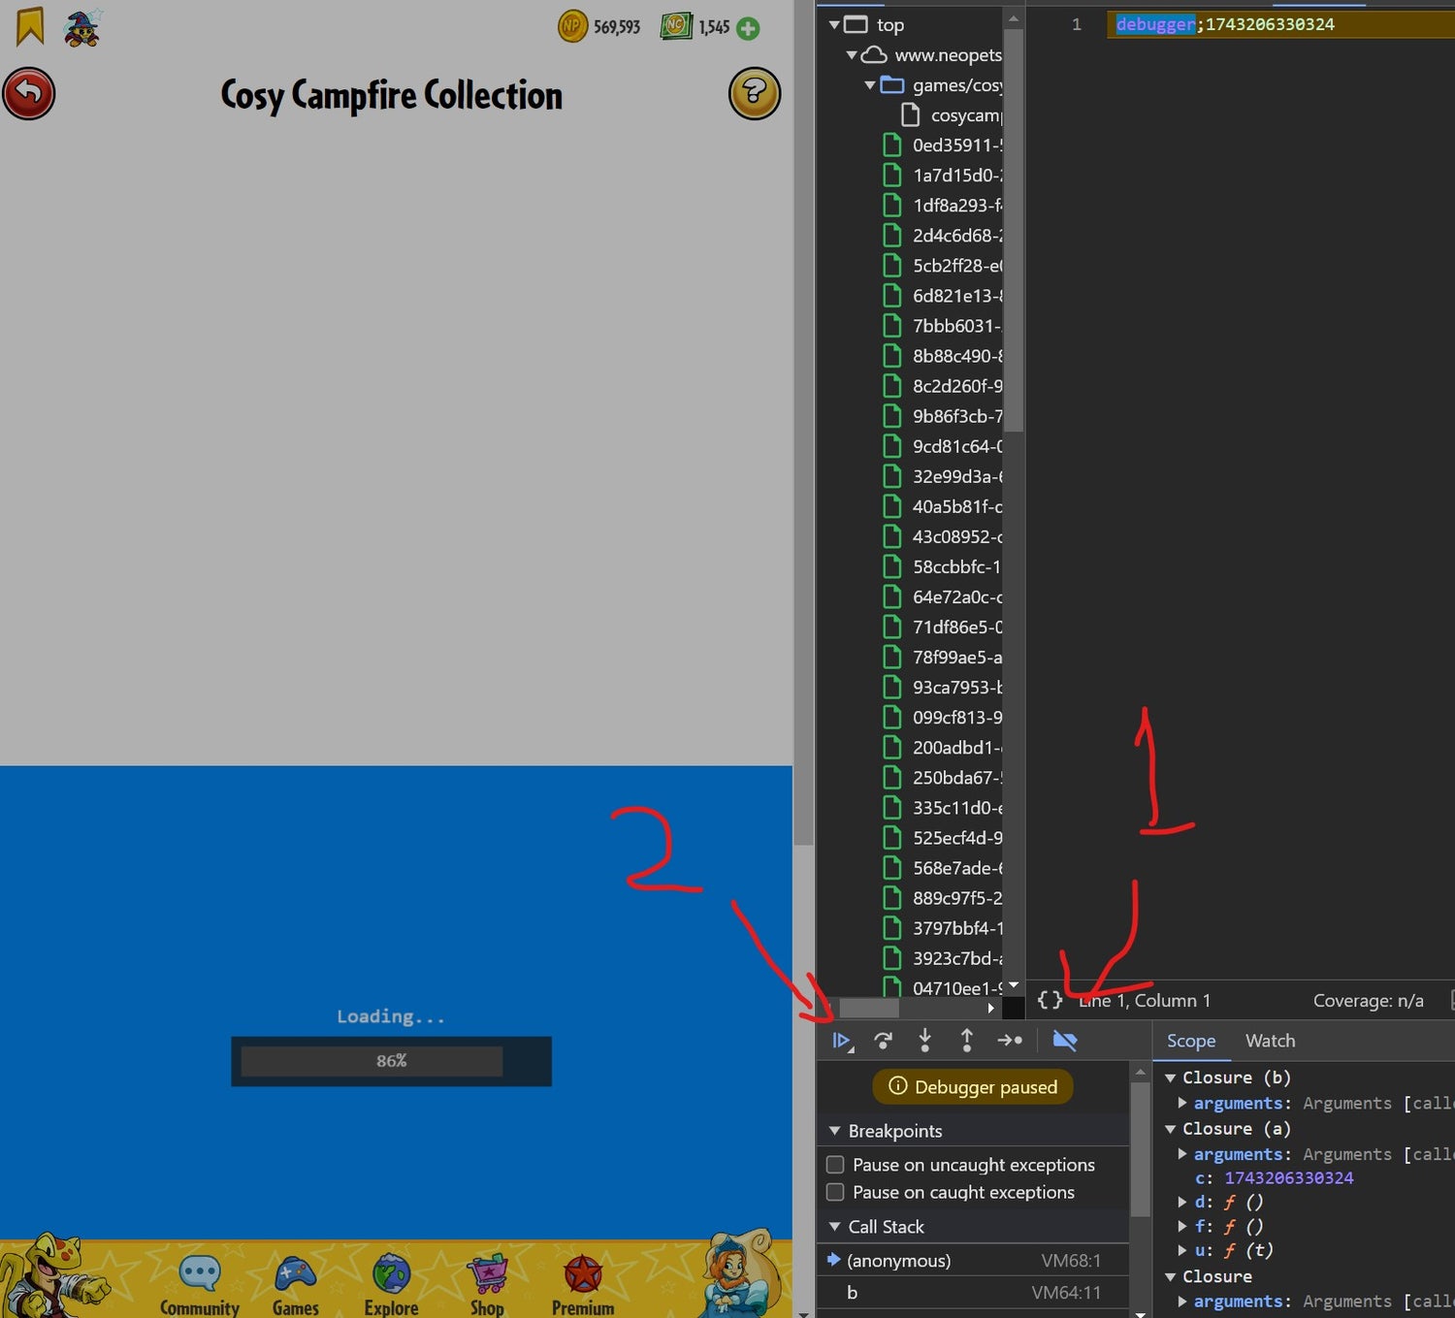This screenshot has width=1455, height=1318.
Task: Click the file tree horizontal scrollbar
Action: click(x=869, y=1009)
